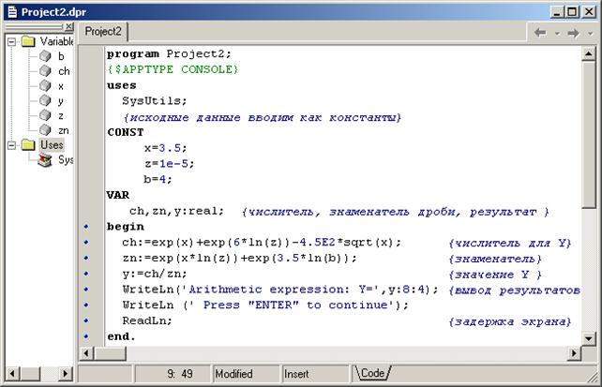Image resolution: width=602 pixels, height=387 pixels.
Task: Select variable zn in Code Explorer
Action: [x=64, y=130]
